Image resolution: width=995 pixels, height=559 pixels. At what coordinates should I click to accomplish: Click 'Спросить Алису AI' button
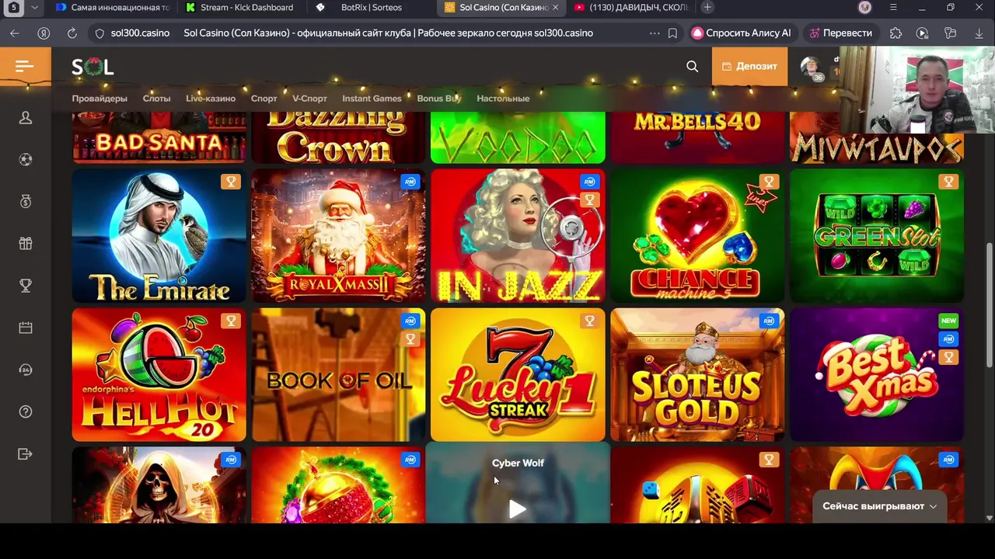[742, 33]
